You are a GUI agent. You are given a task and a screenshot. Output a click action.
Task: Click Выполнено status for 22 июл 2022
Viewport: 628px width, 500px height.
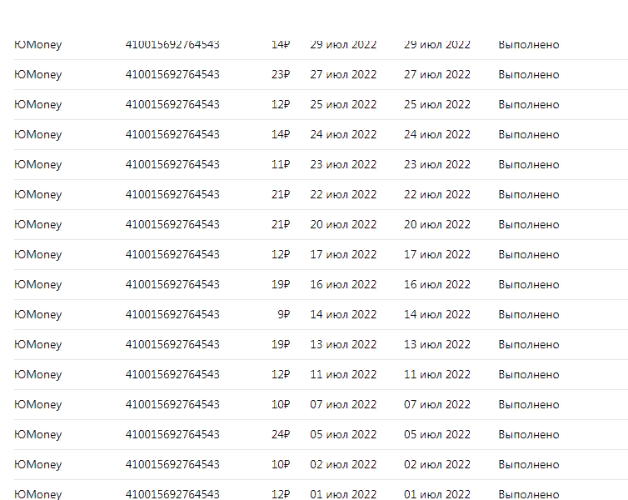tap(529, 194)
